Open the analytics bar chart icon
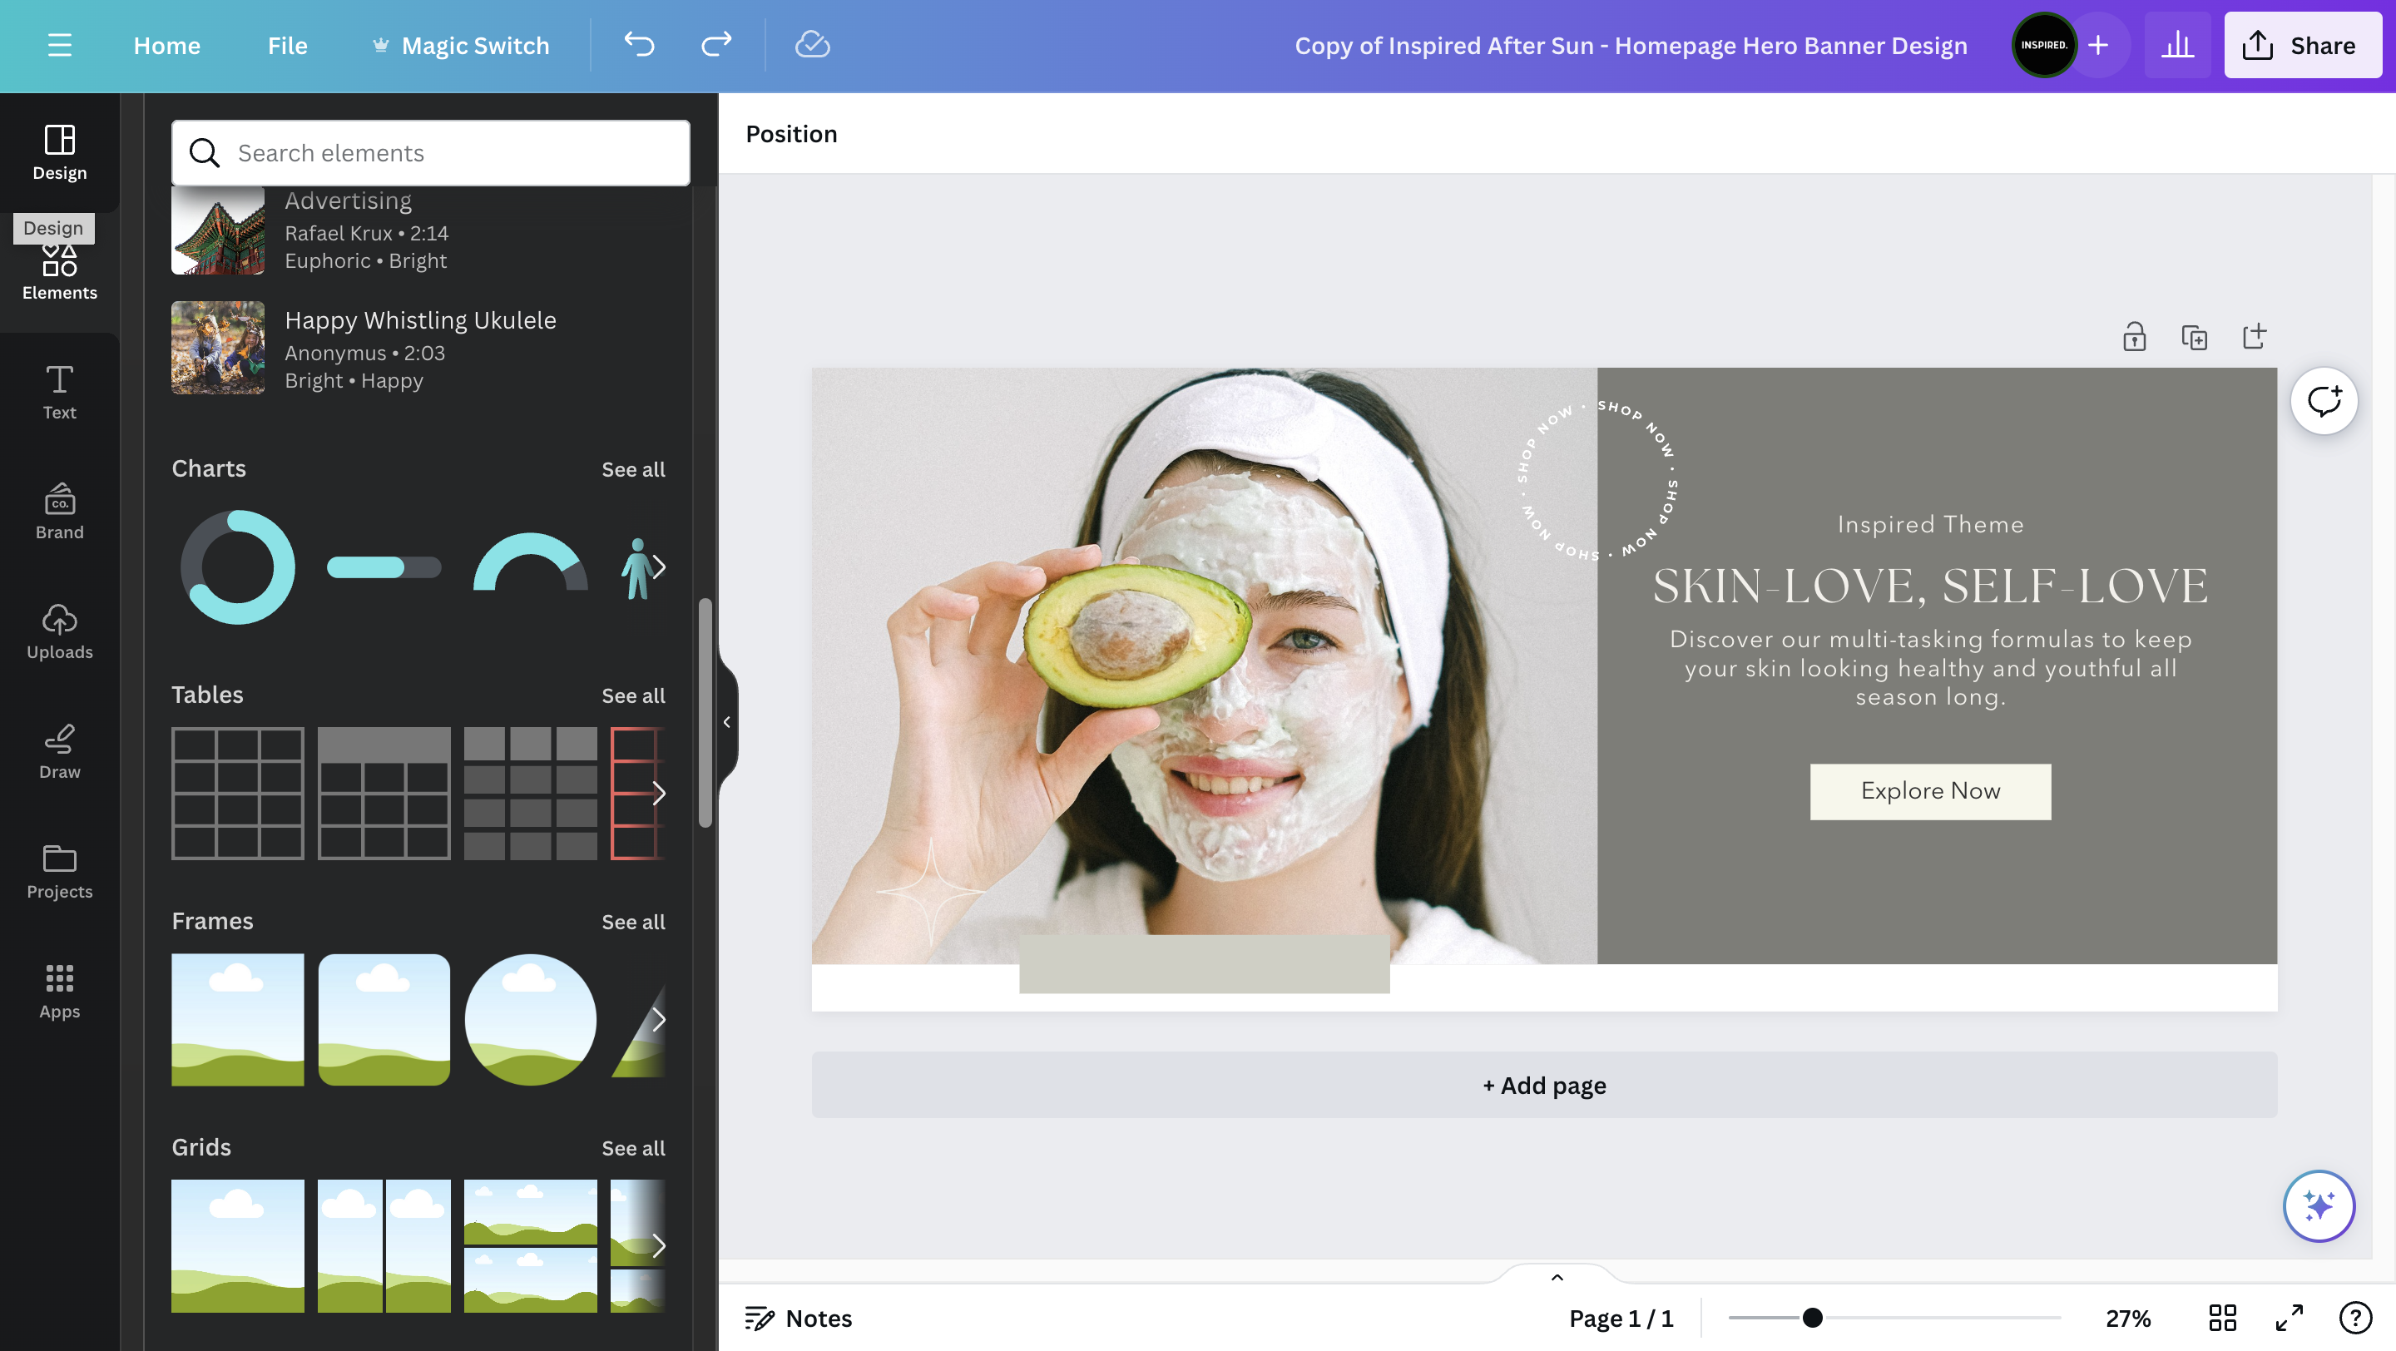2396x1351 pixels. 2176,45
